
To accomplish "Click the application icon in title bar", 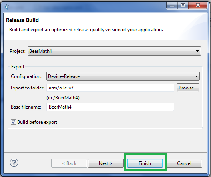I will click(7, 6).
